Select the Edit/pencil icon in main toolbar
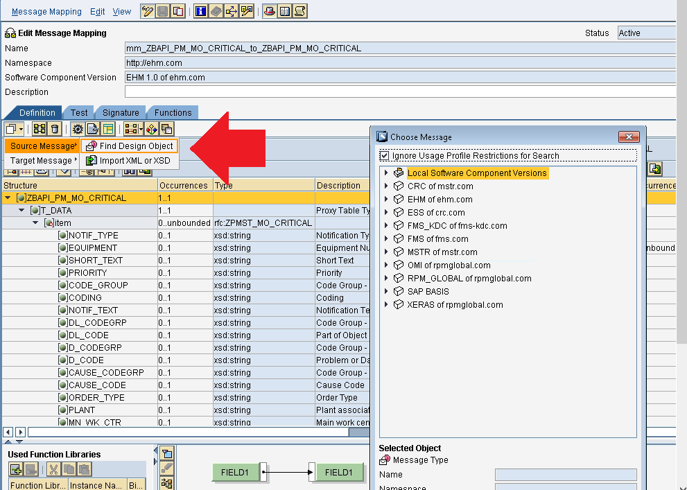The width and height of the screenshot is (687, 490). pyautogui.click(x=147, y=11)
